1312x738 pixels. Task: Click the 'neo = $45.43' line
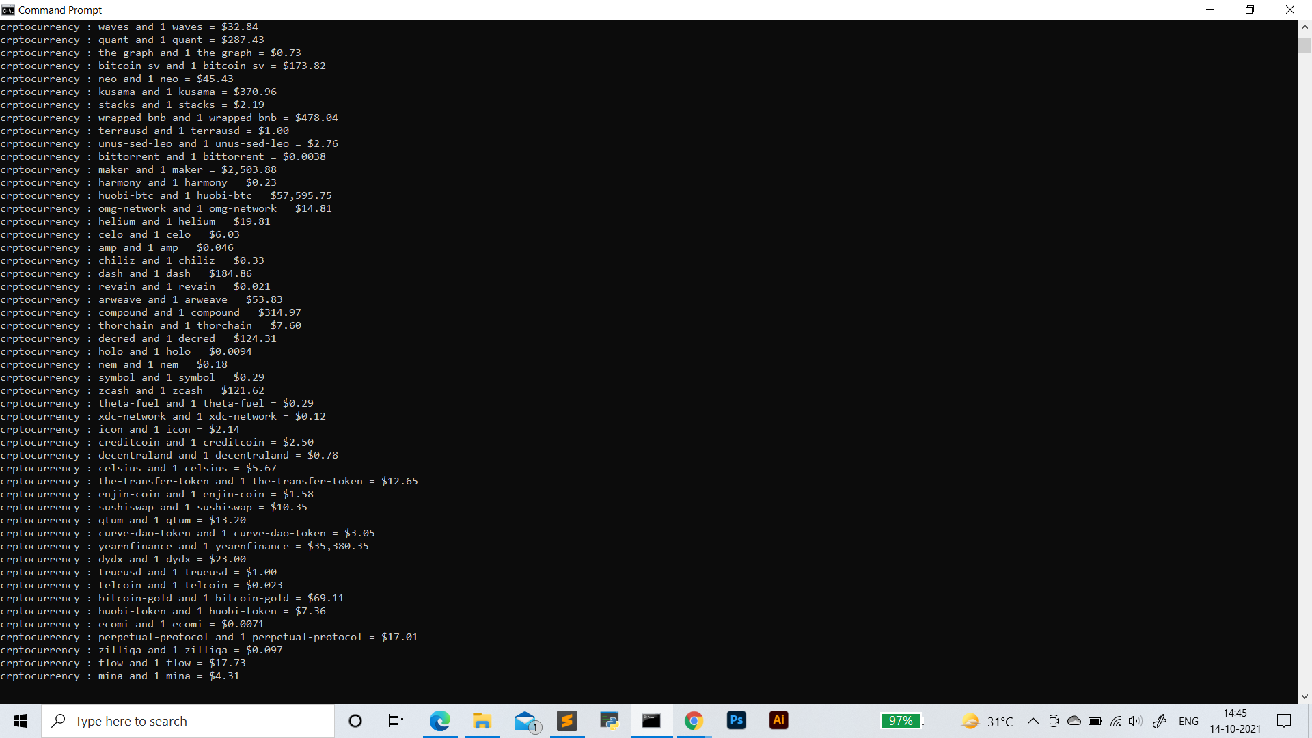117,79
